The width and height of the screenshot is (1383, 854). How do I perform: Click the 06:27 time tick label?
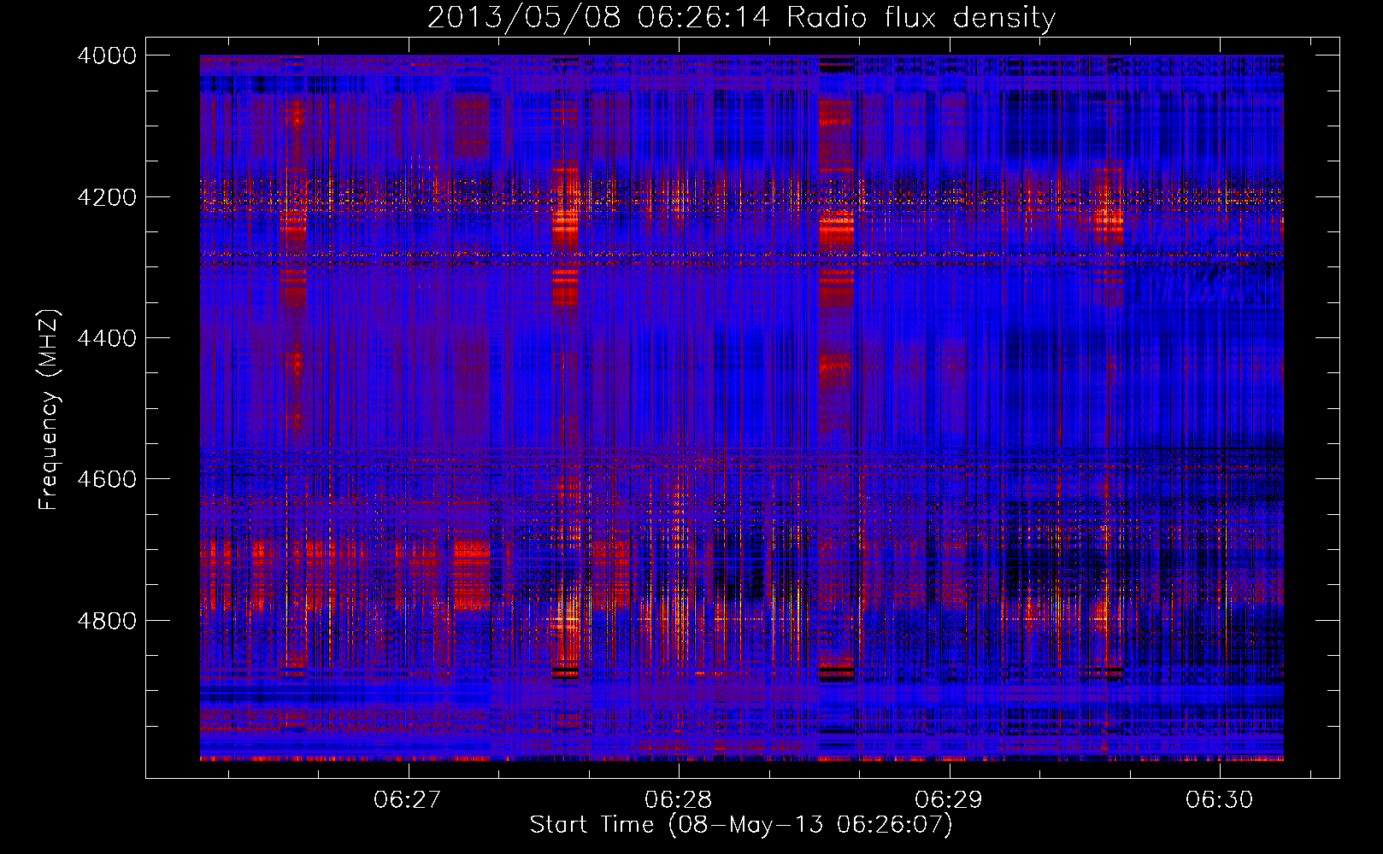tap(408, 799)
